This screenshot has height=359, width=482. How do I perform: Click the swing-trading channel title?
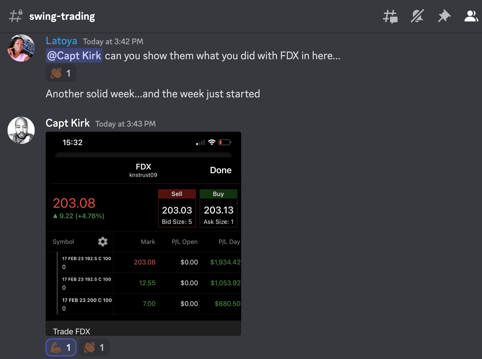click(62, 16)
